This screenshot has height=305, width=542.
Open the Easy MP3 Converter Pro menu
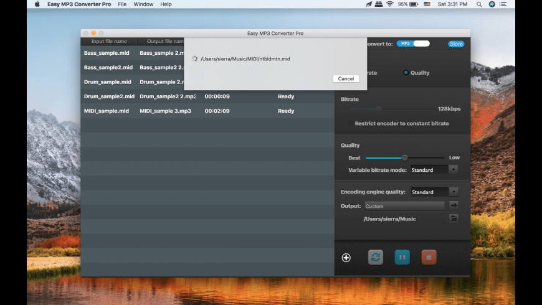pos(79,4)
